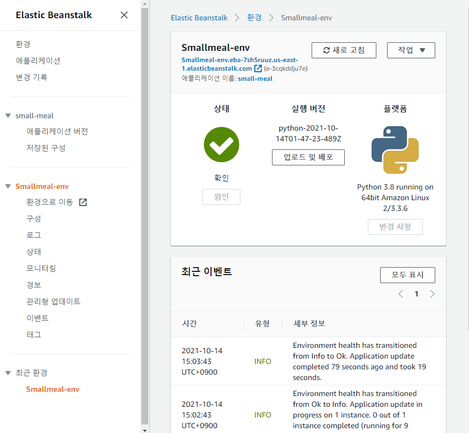The image size is (469, 433).
Task: Open 애플리케이션 in the sidebar
Action: pos(38,60)
